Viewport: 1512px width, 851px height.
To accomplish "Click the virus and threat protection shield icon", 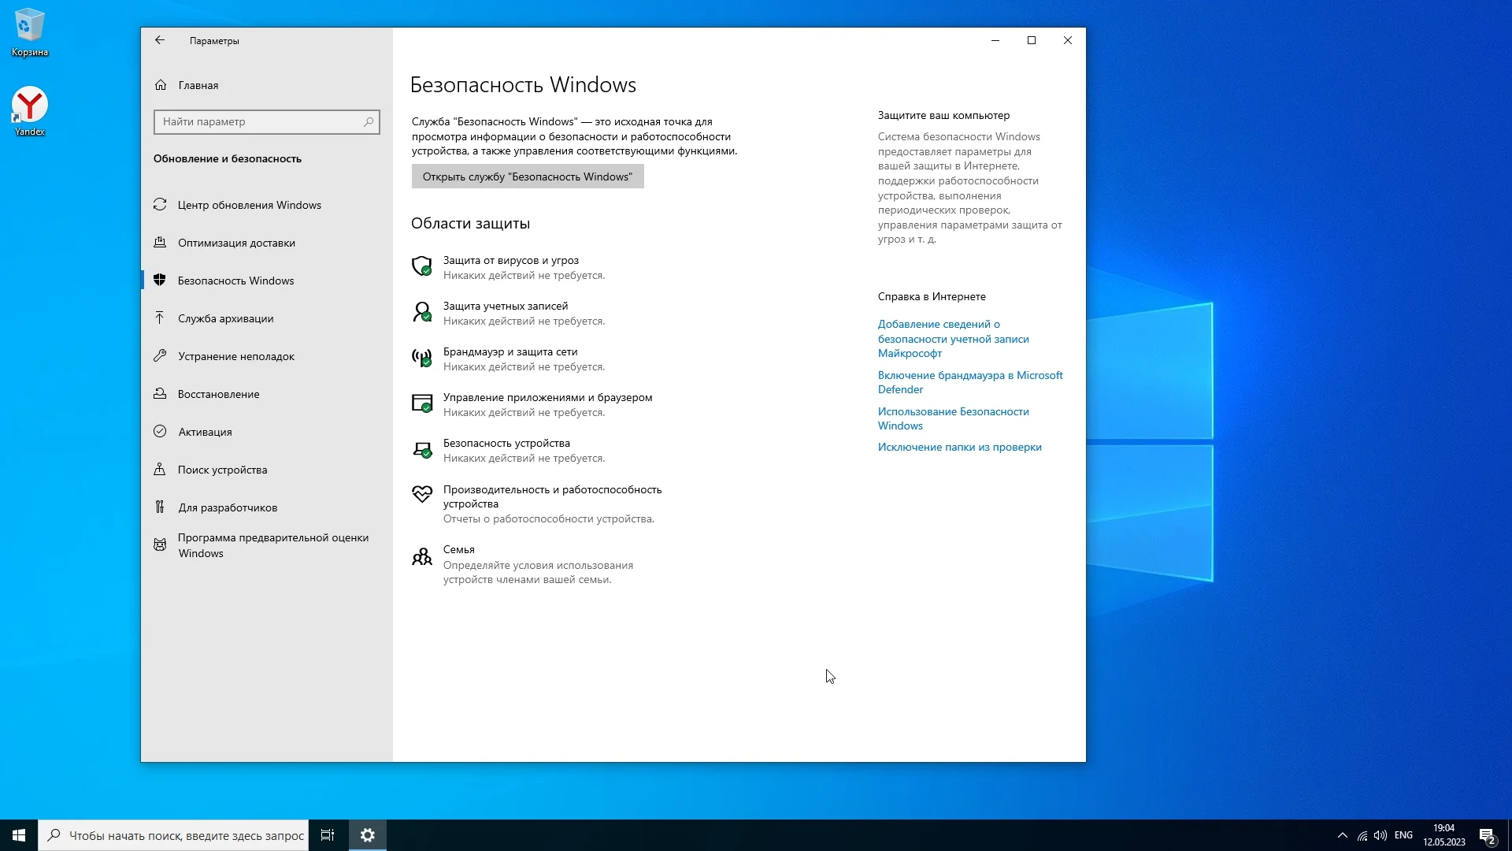I will pyautogui.click(x=422, y=266).
